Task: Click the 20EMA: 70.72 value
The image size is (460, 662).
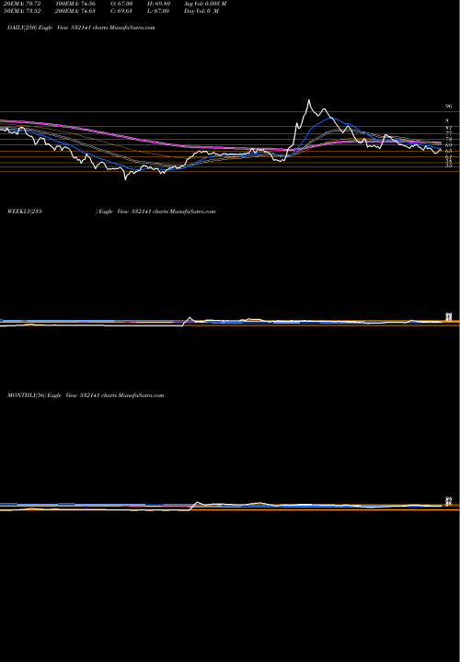Action: coord(21,4)
